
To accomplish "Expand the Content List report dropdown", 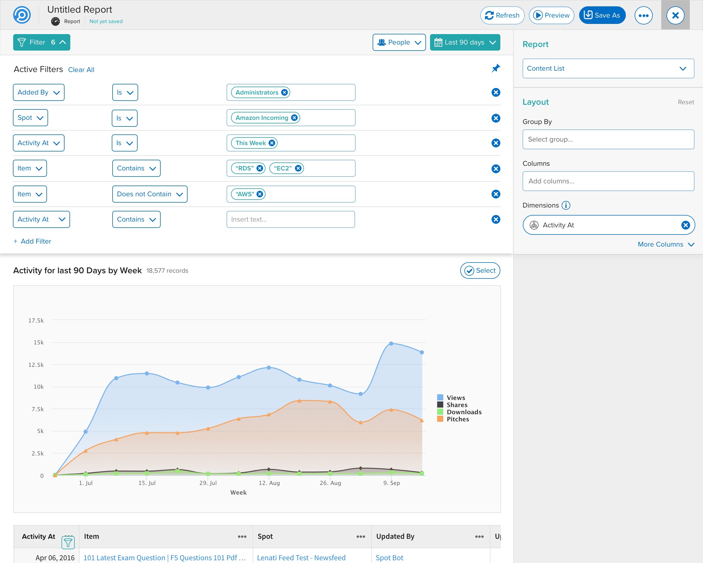I will (x=608, y=68).
